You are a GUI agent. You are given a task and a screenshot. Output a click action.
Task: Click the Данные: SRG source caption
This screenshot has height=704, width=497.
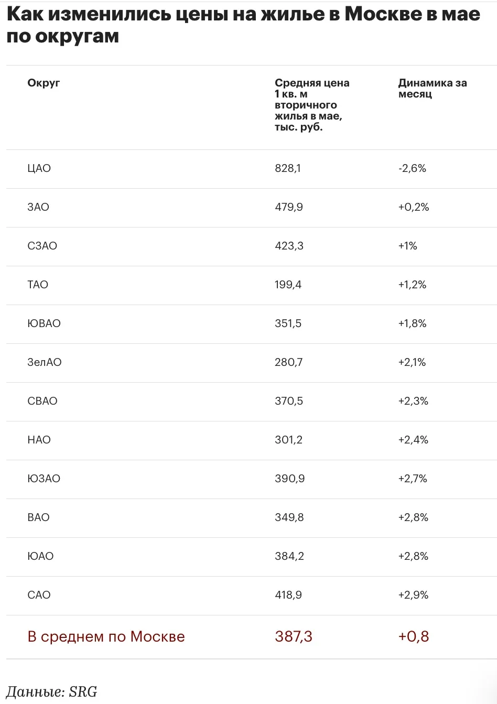pos(52,691)
